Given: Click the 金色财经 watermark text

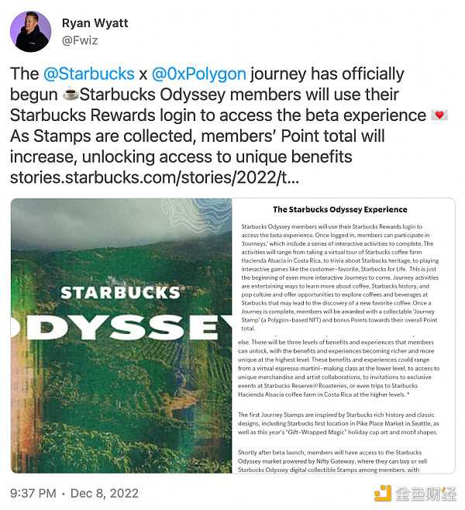Looking at the screenshot, I should (x=425, y=493).
